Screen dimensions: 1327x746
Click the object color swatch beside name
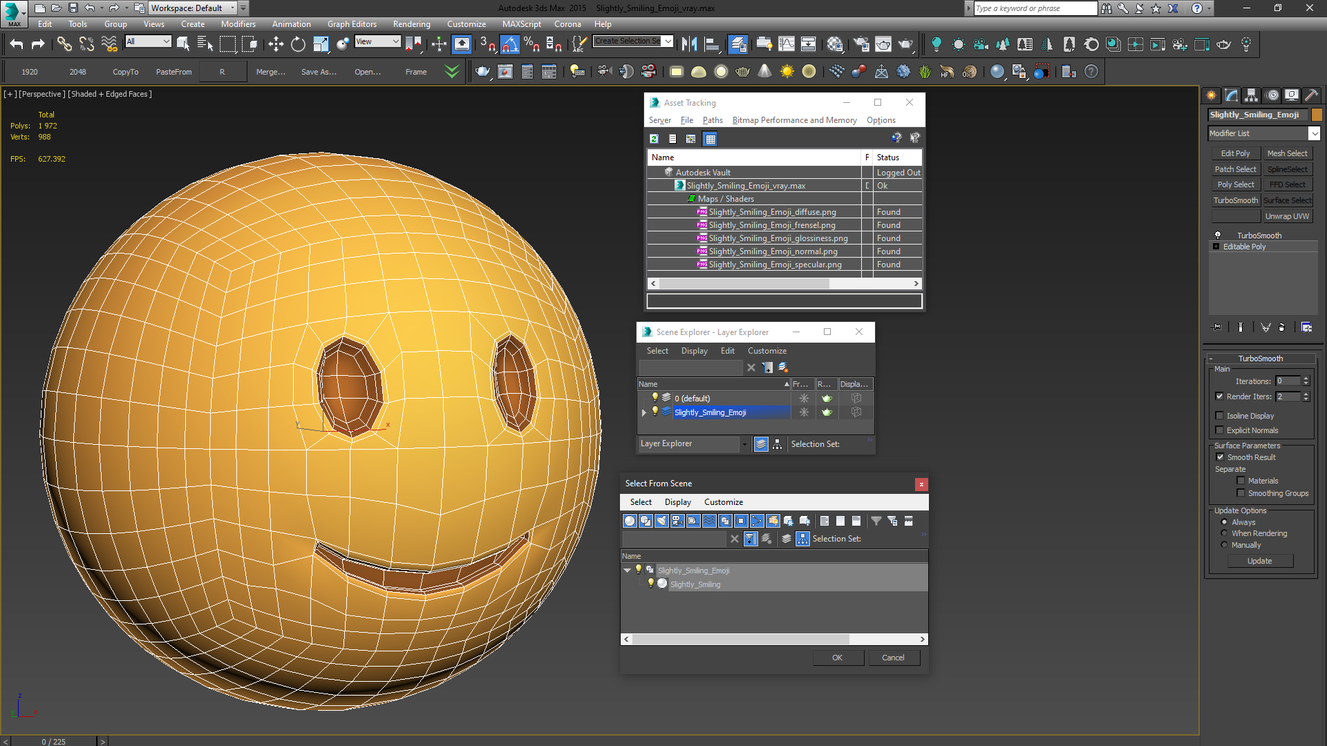[1317, 115]
